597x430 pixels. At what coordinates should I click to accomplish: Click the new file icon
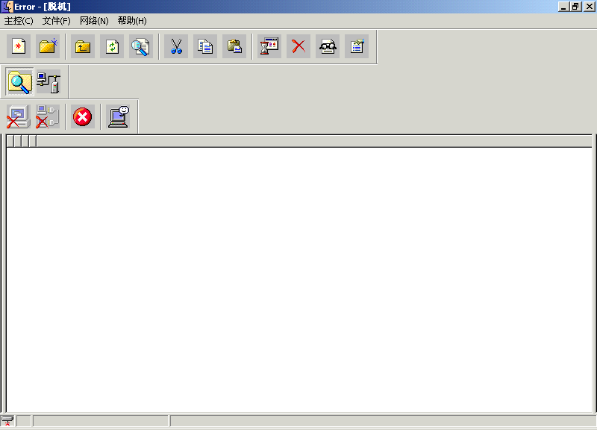[19, 46]
